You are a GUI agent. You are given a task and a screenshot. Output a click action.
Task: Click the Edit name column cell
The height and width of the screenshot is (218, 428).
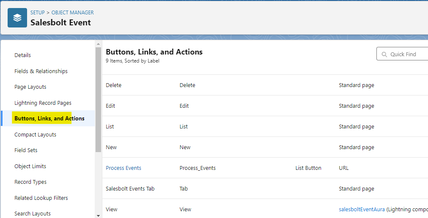pos(184,106)
